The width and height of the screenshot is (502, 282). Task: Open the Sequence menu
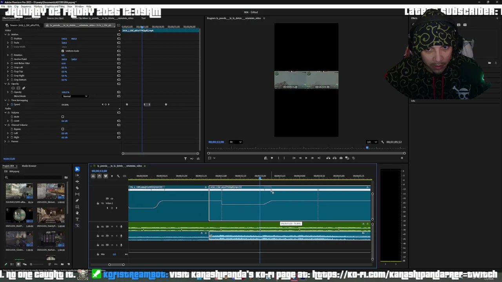26,7
